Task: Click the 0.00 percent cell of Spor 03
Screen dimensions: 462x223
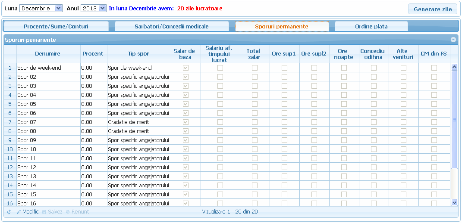Action: 94,86
